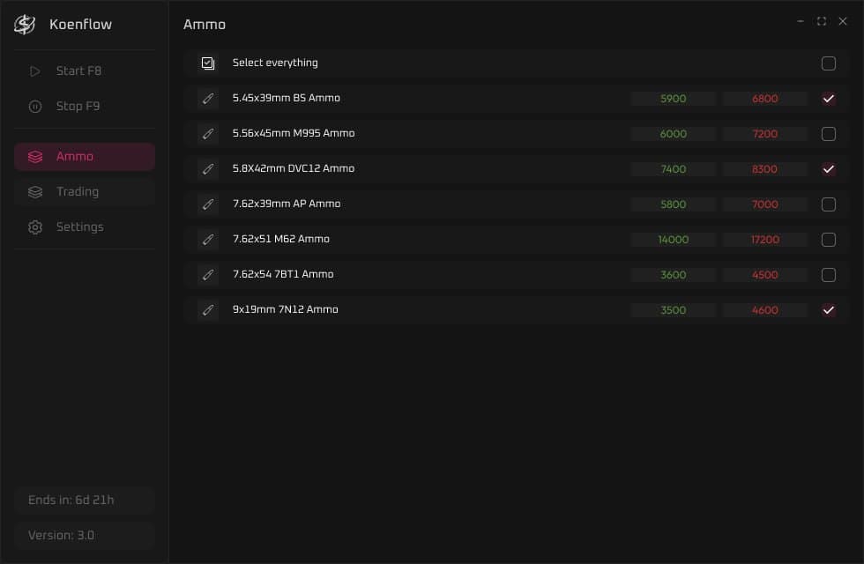Switch to the Trading section

pos(85,192)
